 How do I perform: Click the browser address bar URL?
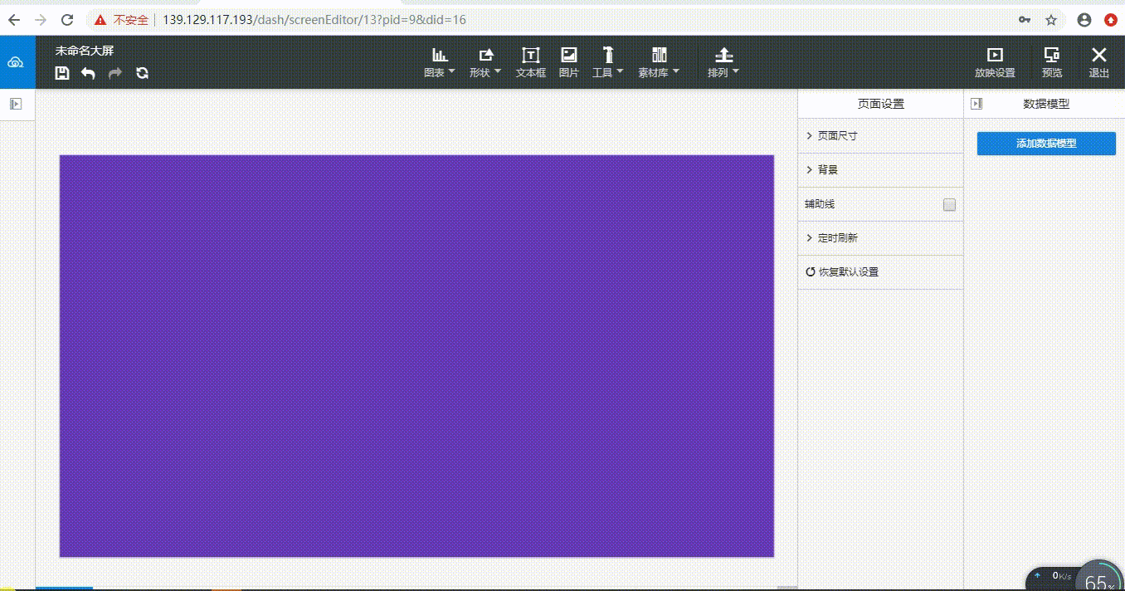[x=314, y=19]
